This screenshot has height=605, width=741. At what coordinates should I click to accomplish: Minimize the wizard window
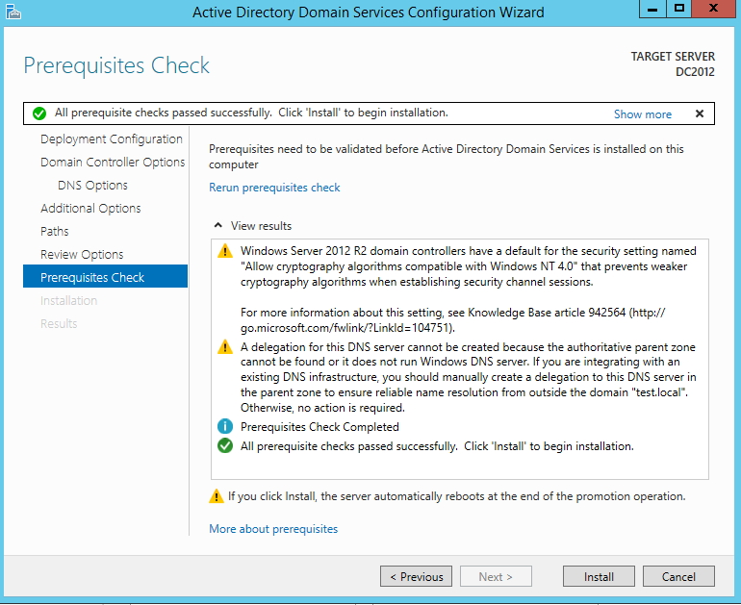(652, 9)
